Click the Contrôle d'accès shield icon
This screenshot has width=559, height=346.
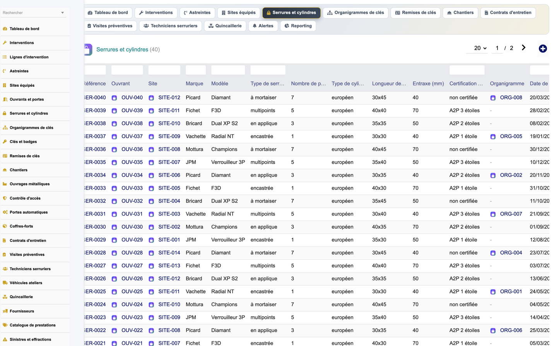click(5, 198)
